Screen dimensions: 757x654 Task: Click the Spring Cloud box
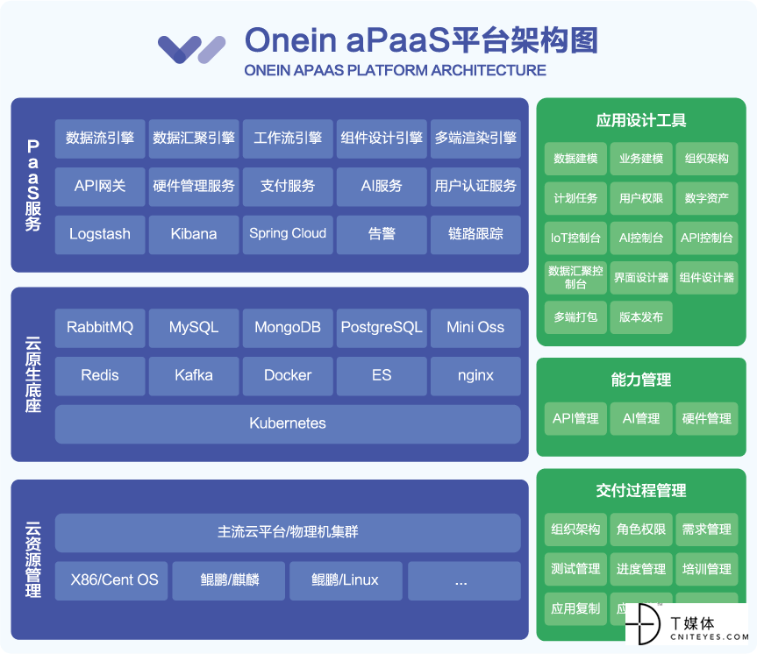pos(288,235)
